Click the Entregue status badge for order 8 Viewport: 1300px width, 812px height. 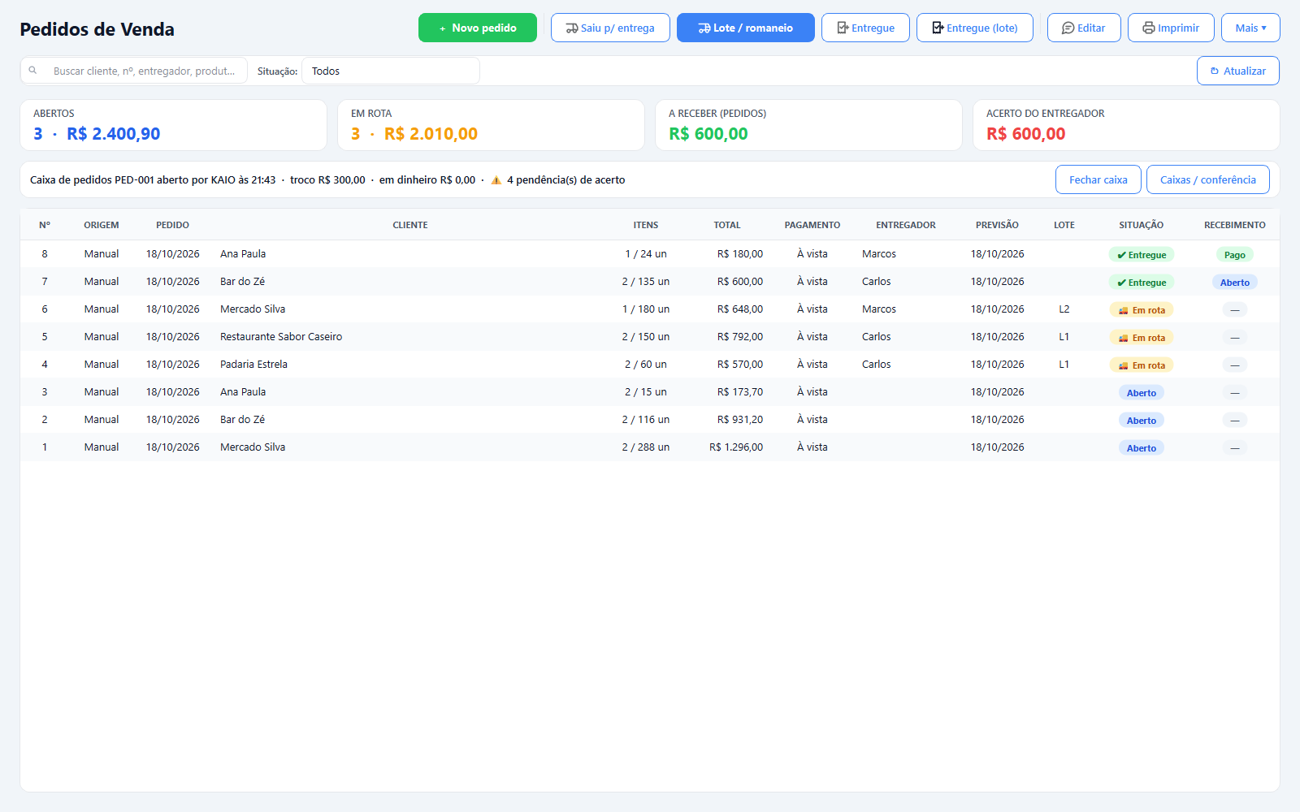[x=1142, y=255]
